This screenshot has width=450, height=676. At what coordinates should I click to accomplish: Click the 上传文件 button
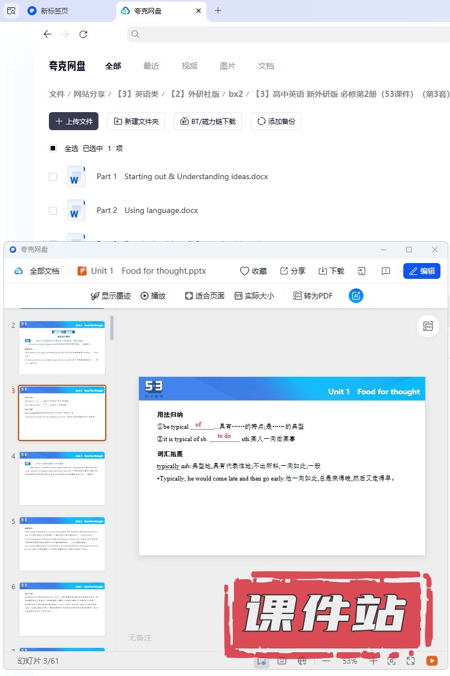74,121
